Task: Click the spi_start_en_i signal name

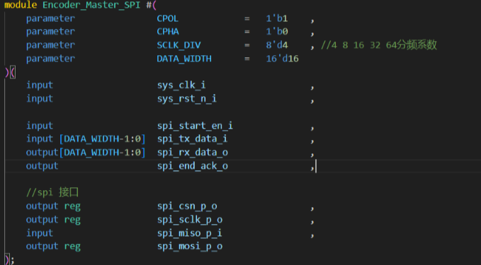Action: coord(195,126)
